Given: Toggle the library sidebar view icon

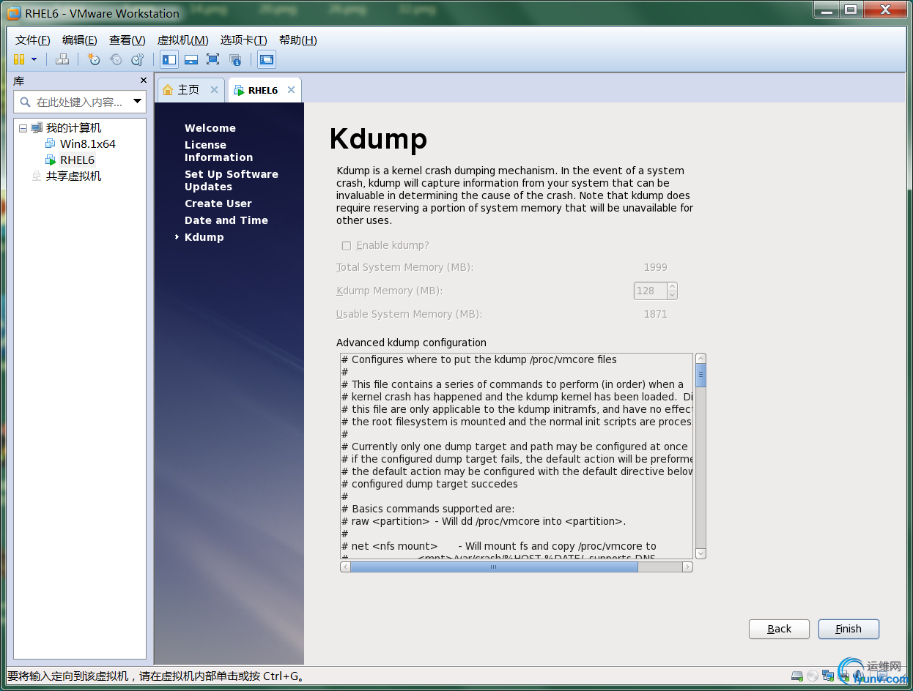Looking at the screenshot, I should click(169, 59).
